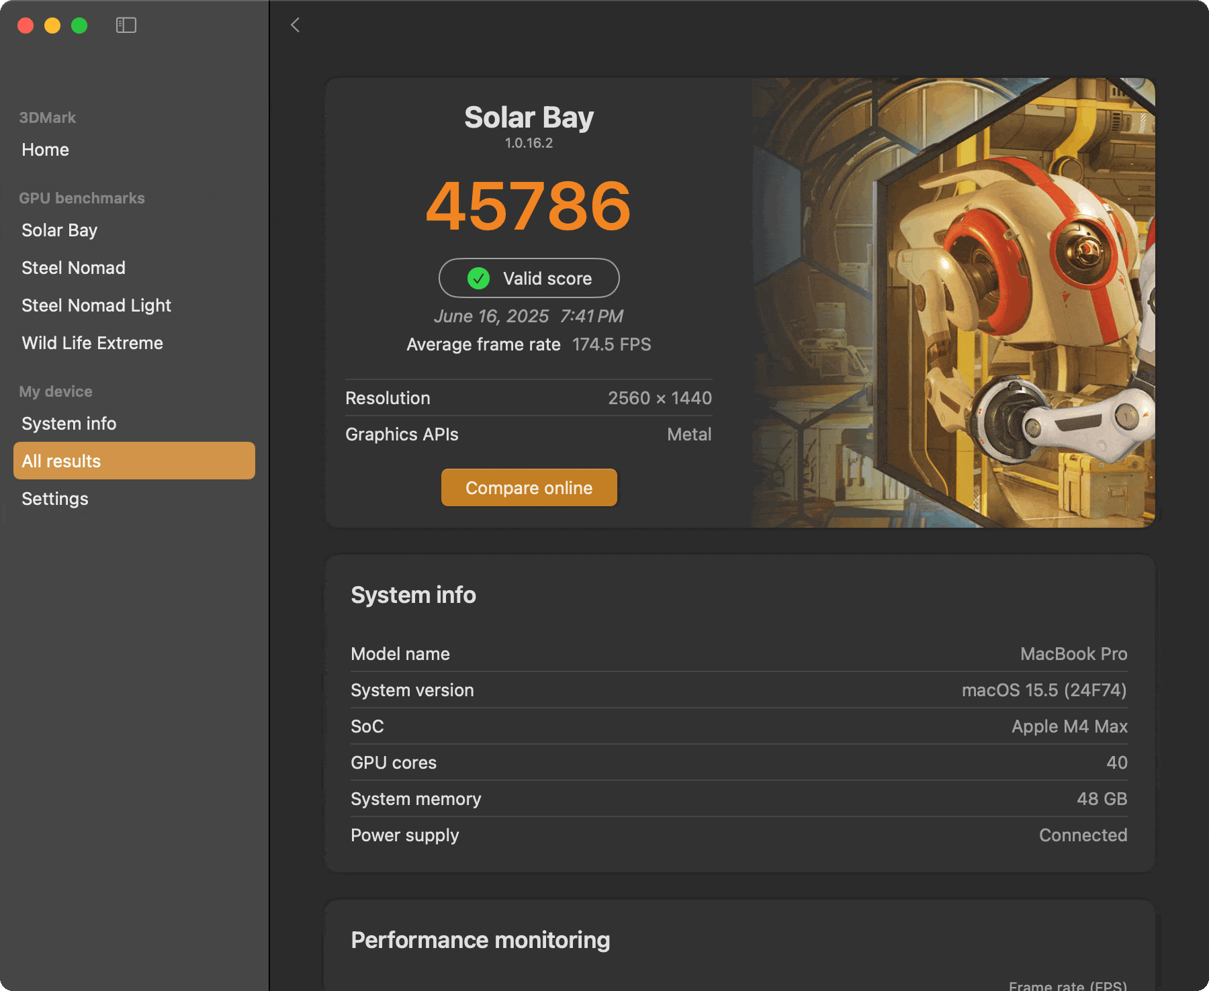Screen dimensions: 1209x991
Task: View System info under My device
Action: [68, 423]
